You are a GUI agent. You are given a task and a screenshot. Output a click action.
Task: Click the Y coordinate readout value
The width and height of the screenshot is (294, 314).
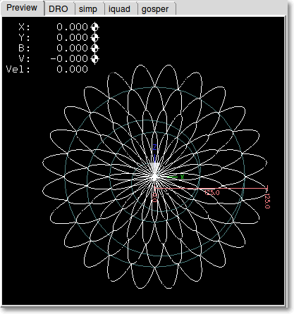point(72,37)
